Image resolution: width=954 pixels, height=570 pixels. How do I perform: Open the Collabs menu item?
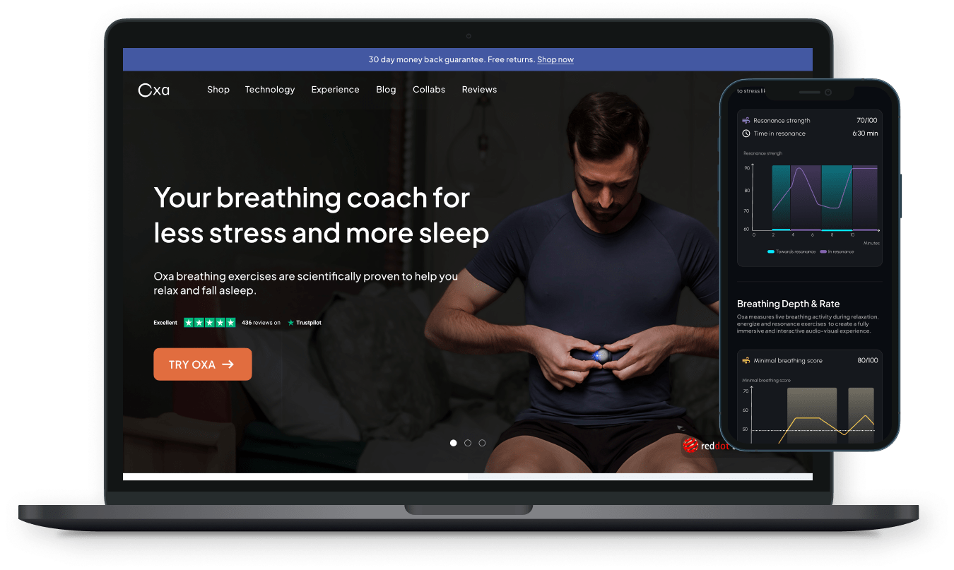(x=429, y=90)
